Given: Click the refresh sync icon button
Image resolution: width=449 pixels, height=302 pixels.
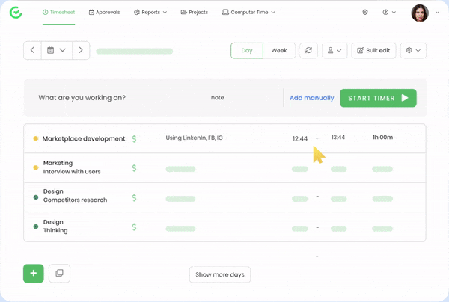Looking at the screenshot, I should coord(308,51).
